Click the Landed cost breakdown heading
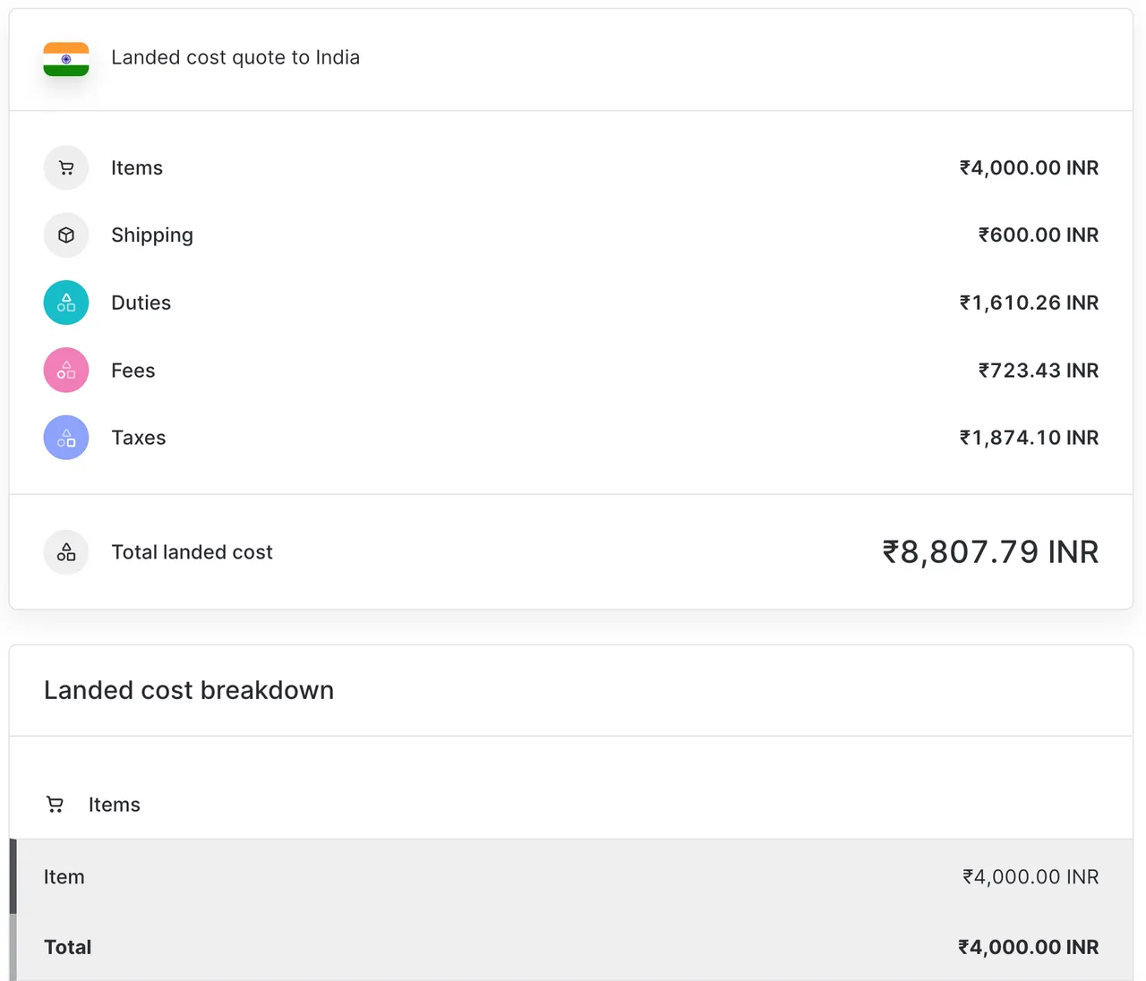The image size is (1146, 981). [188, 690]
